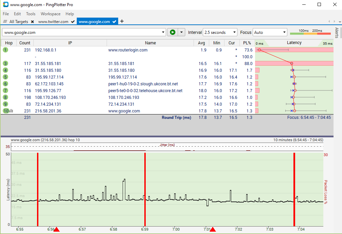Image resolution: width=342 pixels, height=234 pixels.
Task: Select the red triangle marker under 6:56
Action: [56, 229]
